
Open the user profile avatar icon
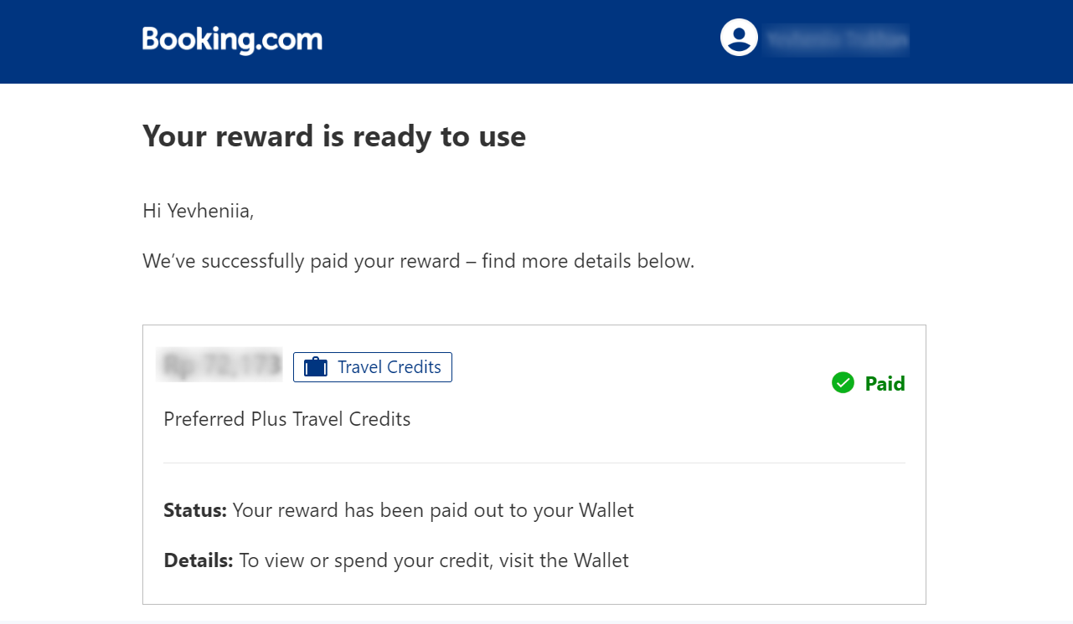(x=739, y=38)
